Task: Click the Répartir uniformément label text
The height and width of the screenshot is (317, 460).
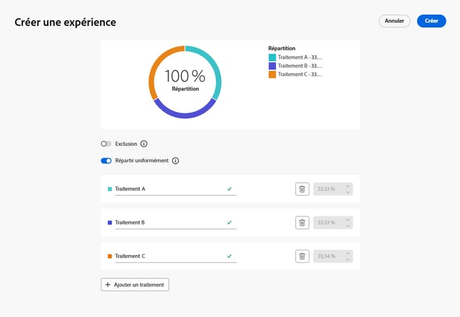Action: click(x=142, y=161)
